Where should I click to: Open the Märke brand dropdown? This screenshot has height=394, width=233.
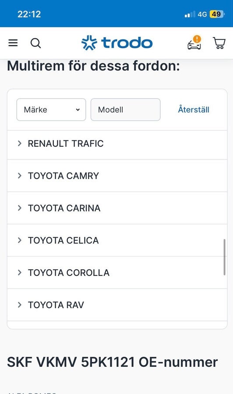click(51, 109)
